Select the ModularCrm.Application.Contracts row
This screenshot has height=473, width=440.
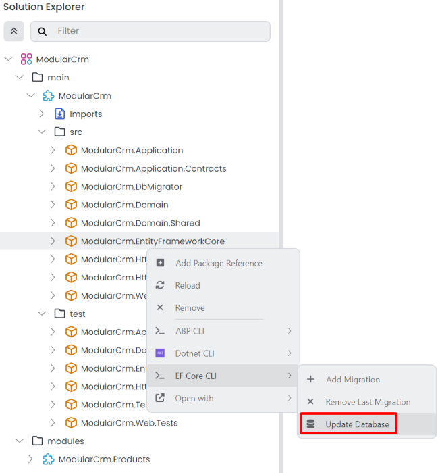pos(139,168)
